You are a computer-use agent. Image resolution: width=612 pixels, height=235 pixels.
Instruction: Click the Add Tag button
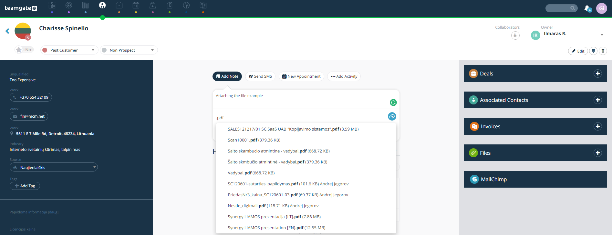(x=25, y=186)
